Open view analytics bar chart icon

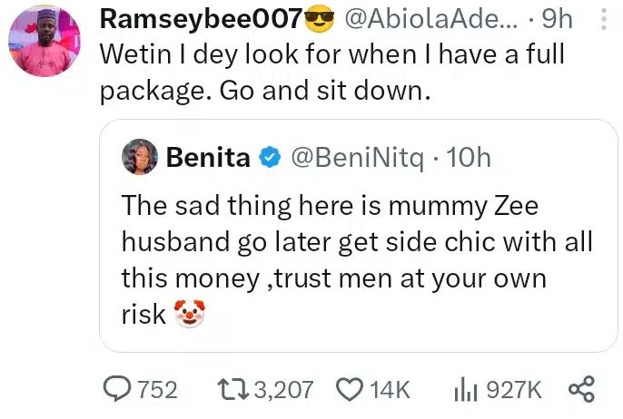point(466,390)
